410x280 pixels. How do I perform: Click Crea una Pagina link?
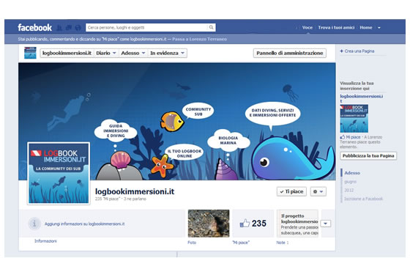pyautogui.click(x=359, y=51)
